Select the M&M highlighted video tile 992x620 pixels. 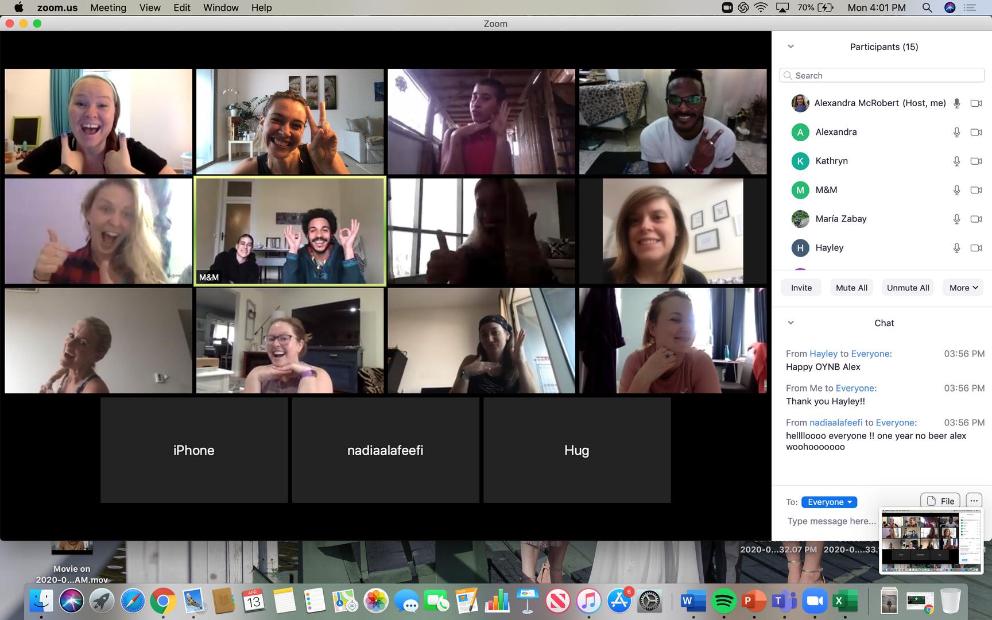(290, 231)
